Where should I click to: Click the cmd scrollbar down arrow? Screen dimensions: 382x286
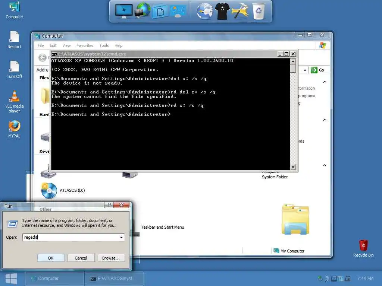(x=293, y=167)
